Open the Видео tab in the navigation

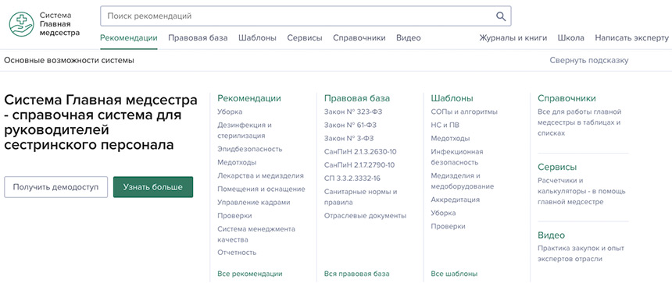tap(409, 37)
